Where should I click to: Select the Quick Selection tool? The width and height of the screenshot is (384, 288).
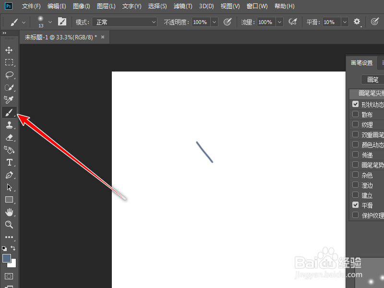click(x=9, y=87)
